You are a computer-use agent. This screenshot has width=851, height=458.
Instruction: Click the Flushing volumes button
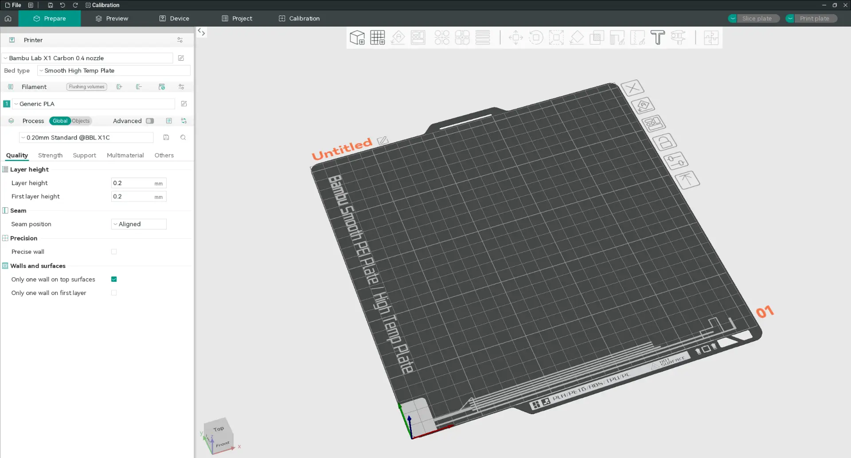[86, 87]
